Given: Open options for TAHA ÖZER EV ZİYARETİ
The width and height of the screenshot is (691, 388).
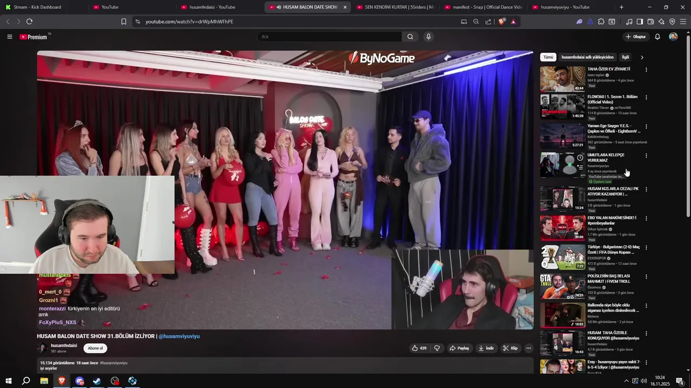Looking at the screenshot, I should [646, 70].
